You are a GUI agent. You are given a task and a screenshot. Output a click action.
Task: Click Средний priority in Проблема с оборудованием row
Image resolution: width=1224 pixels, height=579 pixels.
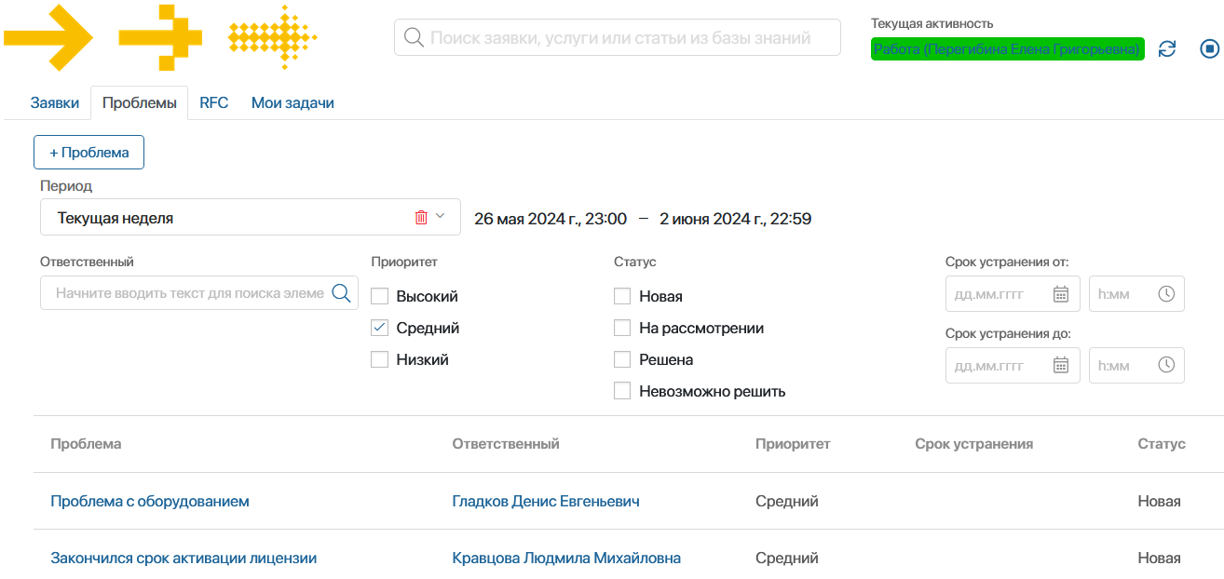[x=787, y=501]
